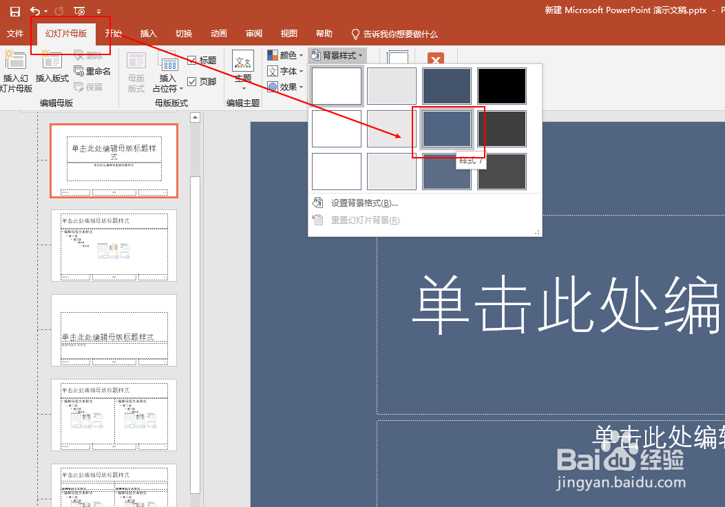The height and width of the screenshot is (507, 725).
Task: Save the presentation from the quick access toolbar
Action: pyautogui.click(x=14, y=11)
